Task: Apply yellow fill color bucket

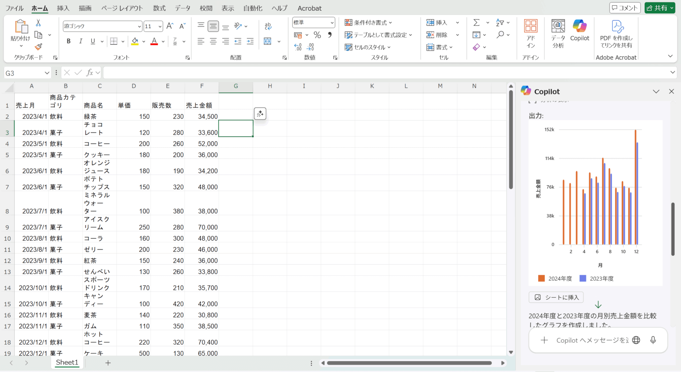Action: pyautogui.click(x=135, y=41)
